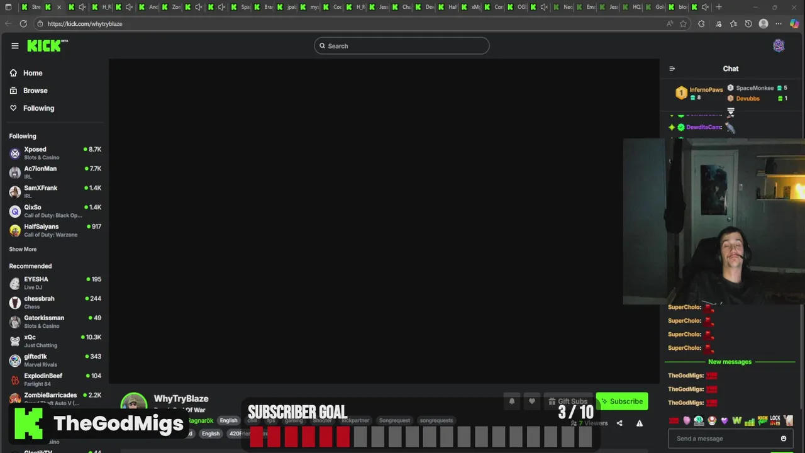
Task: Open ExplodinBeef recommended channel
Action: point(55,379)
